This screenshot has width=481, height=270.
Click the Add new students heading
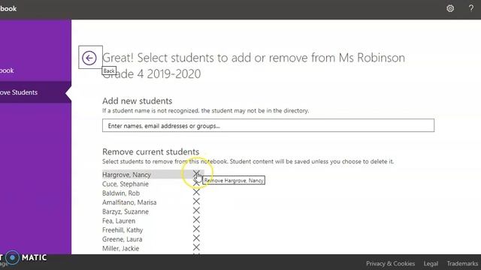(137, 101)
